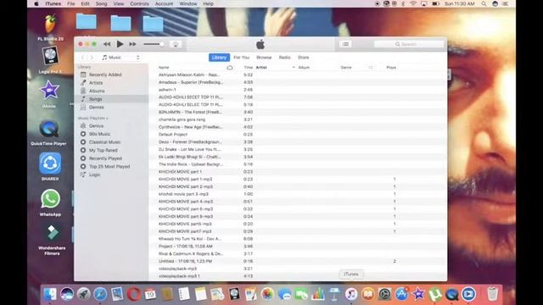Open the Logic playlist
The width and height of the screenshot is (543, 305).
pos(94,175)
